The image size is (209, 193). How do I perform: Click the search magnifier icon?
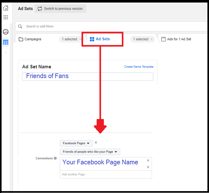(20, 26)
